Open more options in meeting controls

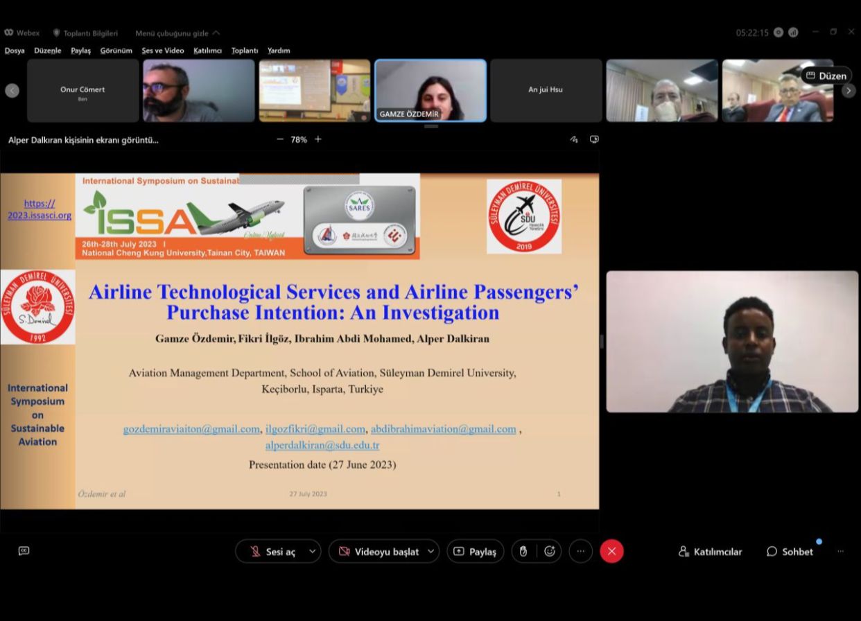(x=580, y=551)
